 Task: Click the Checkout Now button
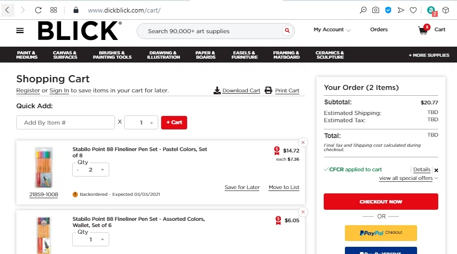click(381, 202)
